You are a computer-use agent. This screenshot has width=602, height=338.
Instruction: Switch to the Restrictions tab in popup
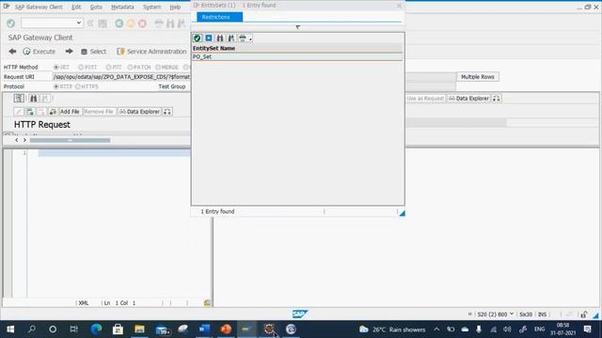click(x=219, y=17)
